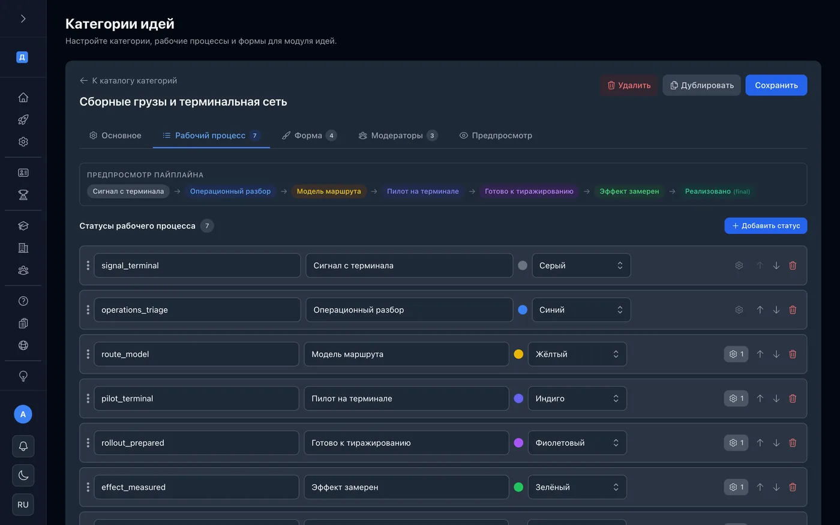Move route_model status down
The image size is (840, 525).
click(x=776, y=354)
